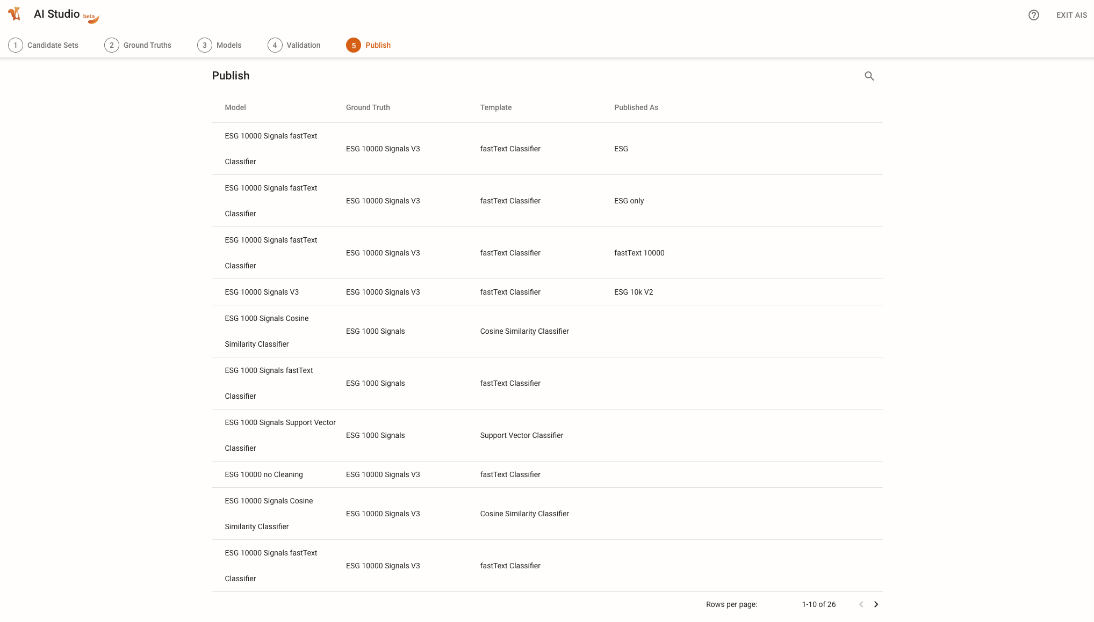
Task: Click the Template column header
Action: click(495, 107)
